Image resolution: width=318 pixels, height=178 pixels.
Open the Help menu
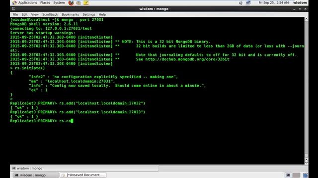[x=102, y=14]
